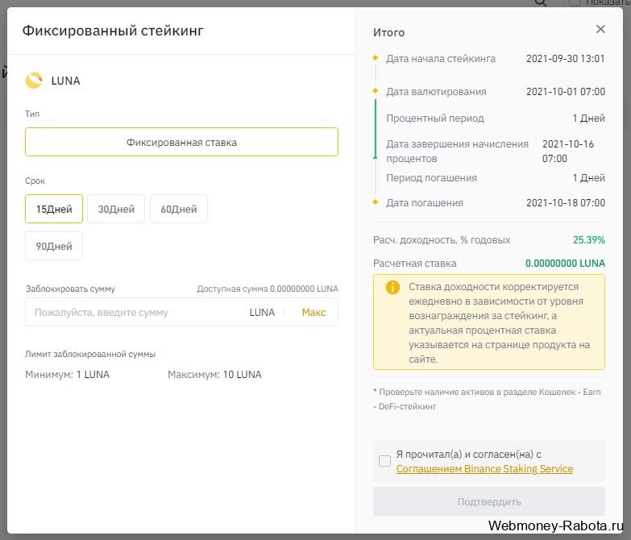Click the Дата начала стейкинга label

click(441, 59)
